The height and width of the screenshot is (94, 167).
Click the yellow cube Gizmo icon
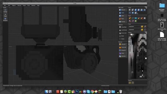click(130, 83)
